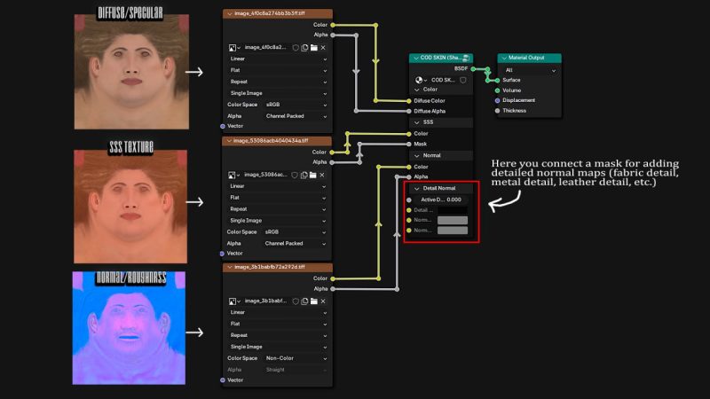Unlink image with X on bottom image node
Image resolution: width=710 pixels, height=399 pixels.
coord(323,301)
